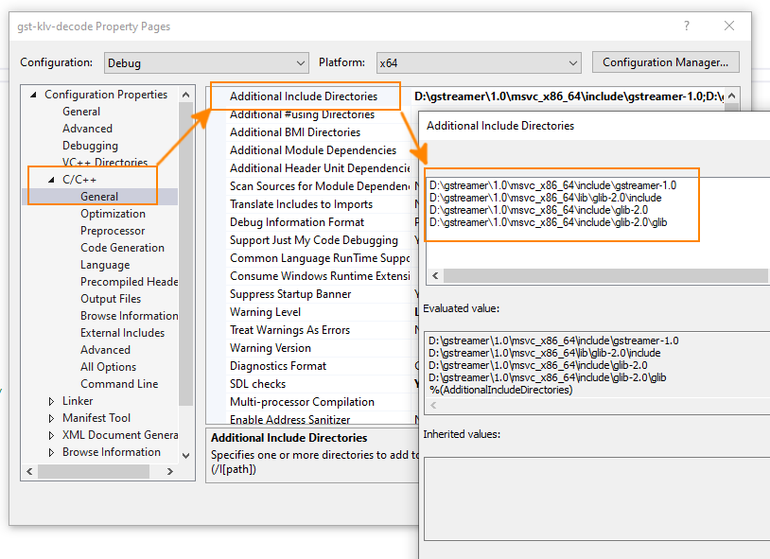Collapse the C/C++ tree node
770x559 pixels.
[x=52, y=180]
